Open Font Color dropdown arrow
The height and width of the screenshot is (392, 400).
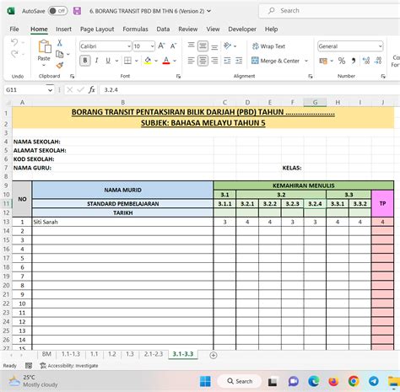[x=175, y=61]
